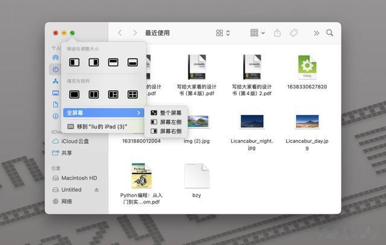Tile window to top half icon

click(113, 63)
